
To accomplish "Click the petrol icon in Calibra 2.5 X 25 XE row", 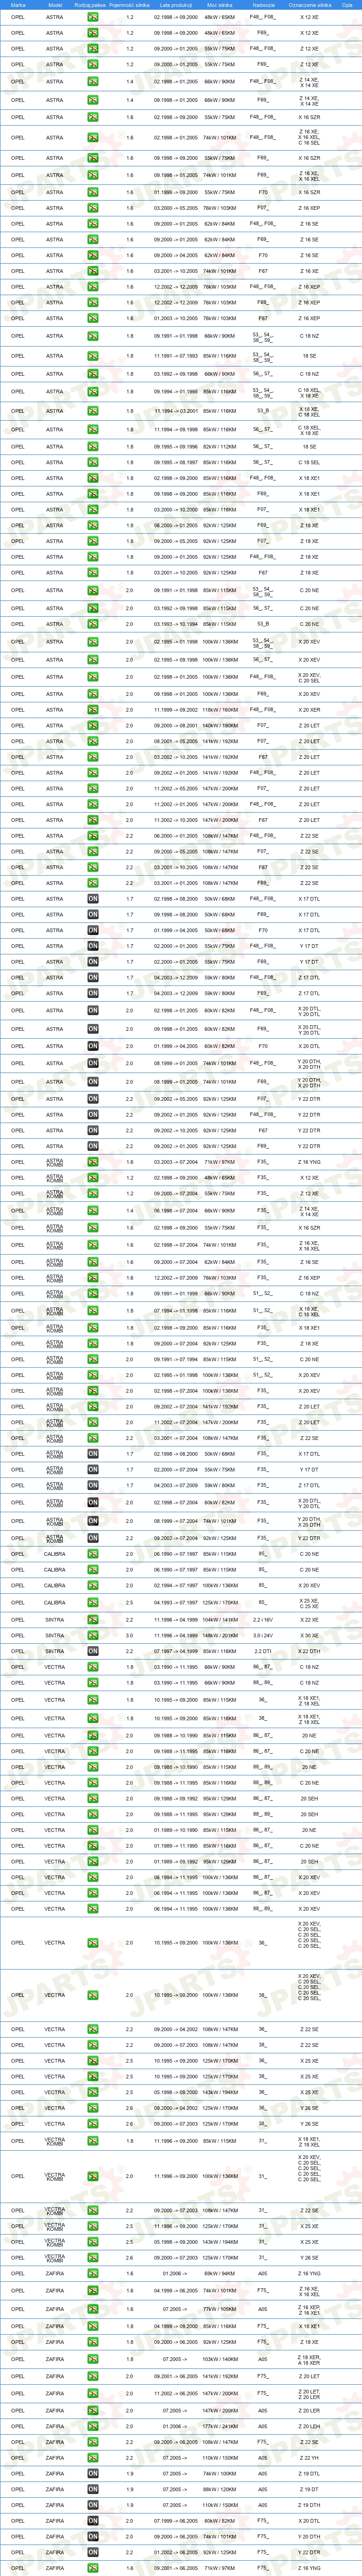I will 93,1603.
